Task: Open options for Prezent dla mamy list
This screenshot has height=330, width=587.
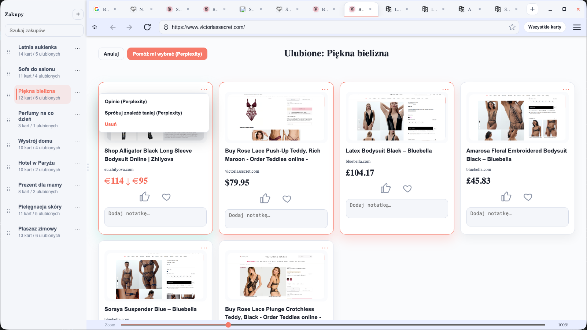Action: coord(77,185)
